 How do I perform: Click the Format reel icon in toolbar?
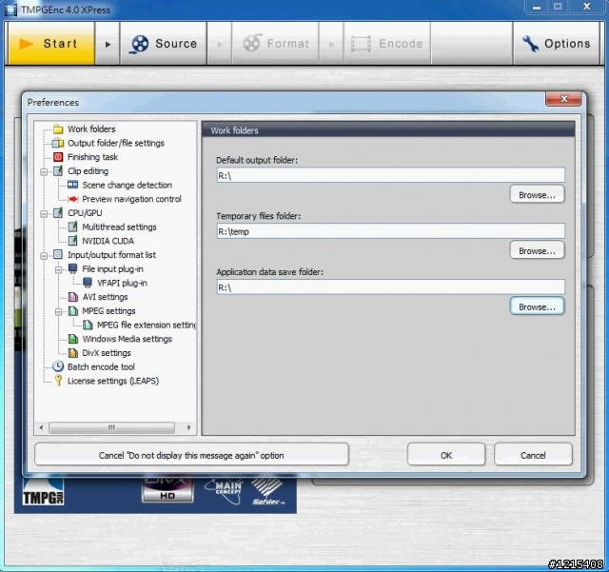tap(252, 43)
